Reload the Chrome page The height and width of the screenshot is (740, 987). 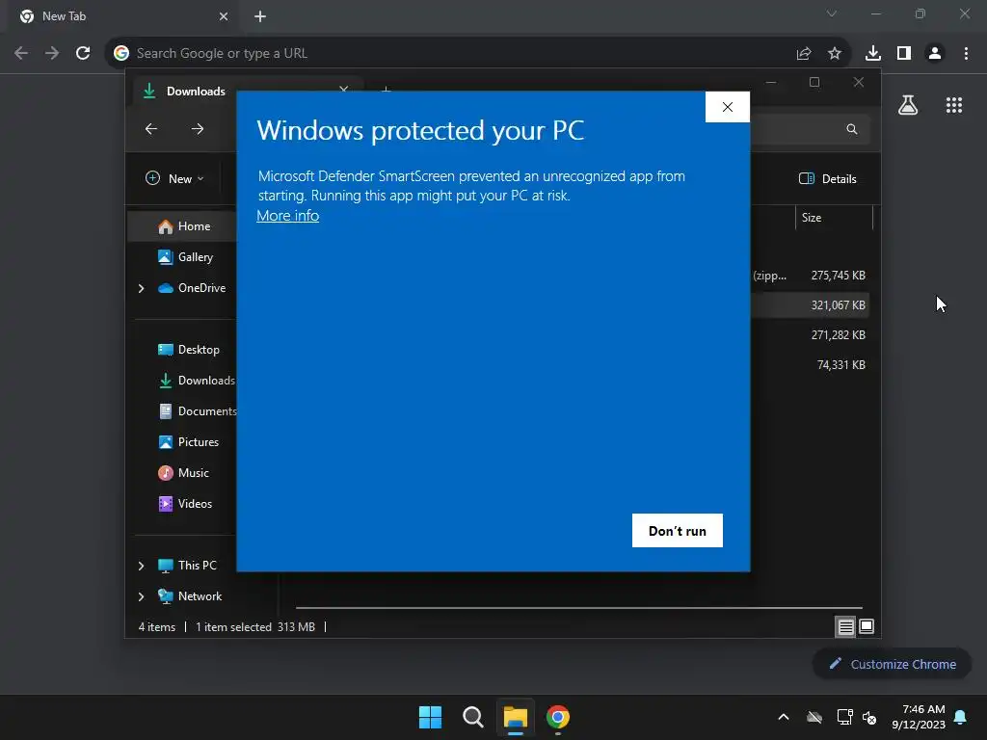(83, 53)
